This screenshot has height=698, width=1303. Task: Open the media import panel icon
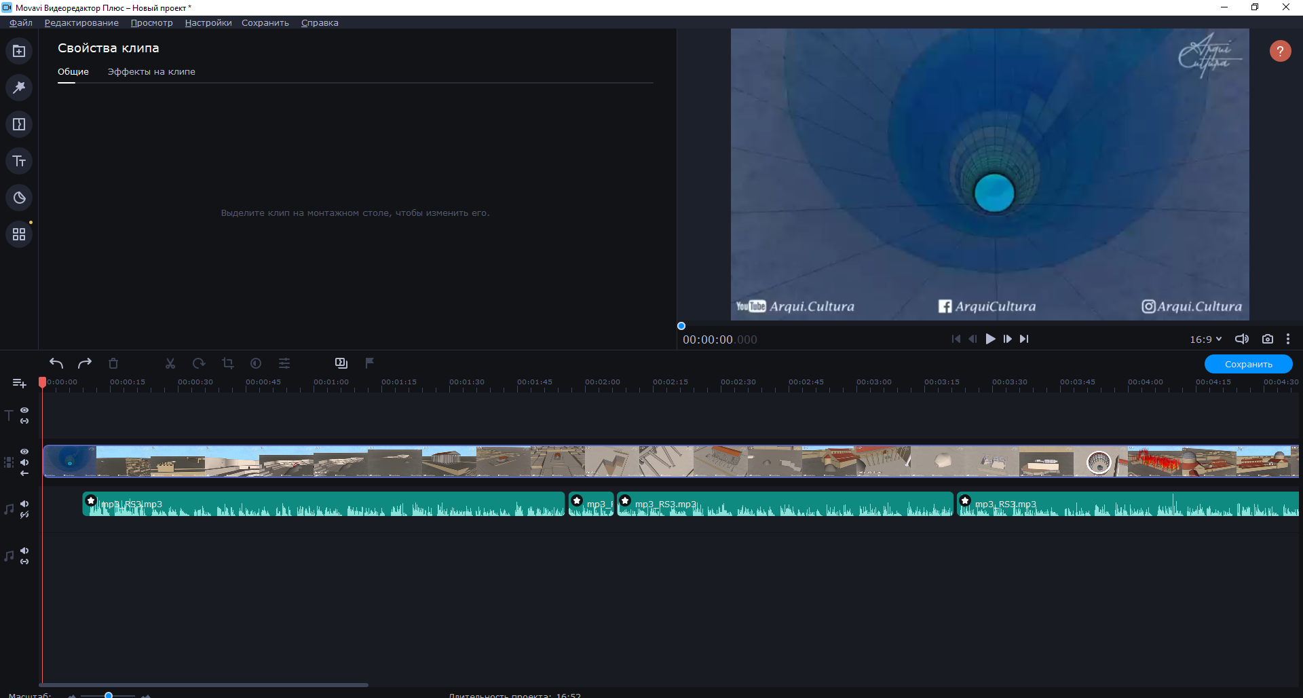click(x=19, y=52)
